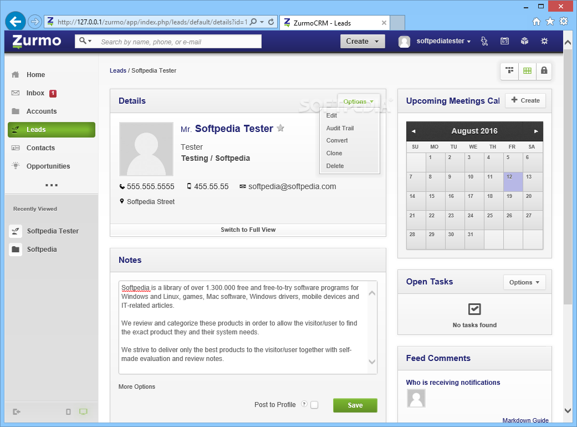Click the page scrollbar down arrow
This screenshot has width=577, height=427.
click(x=568, y=410)
